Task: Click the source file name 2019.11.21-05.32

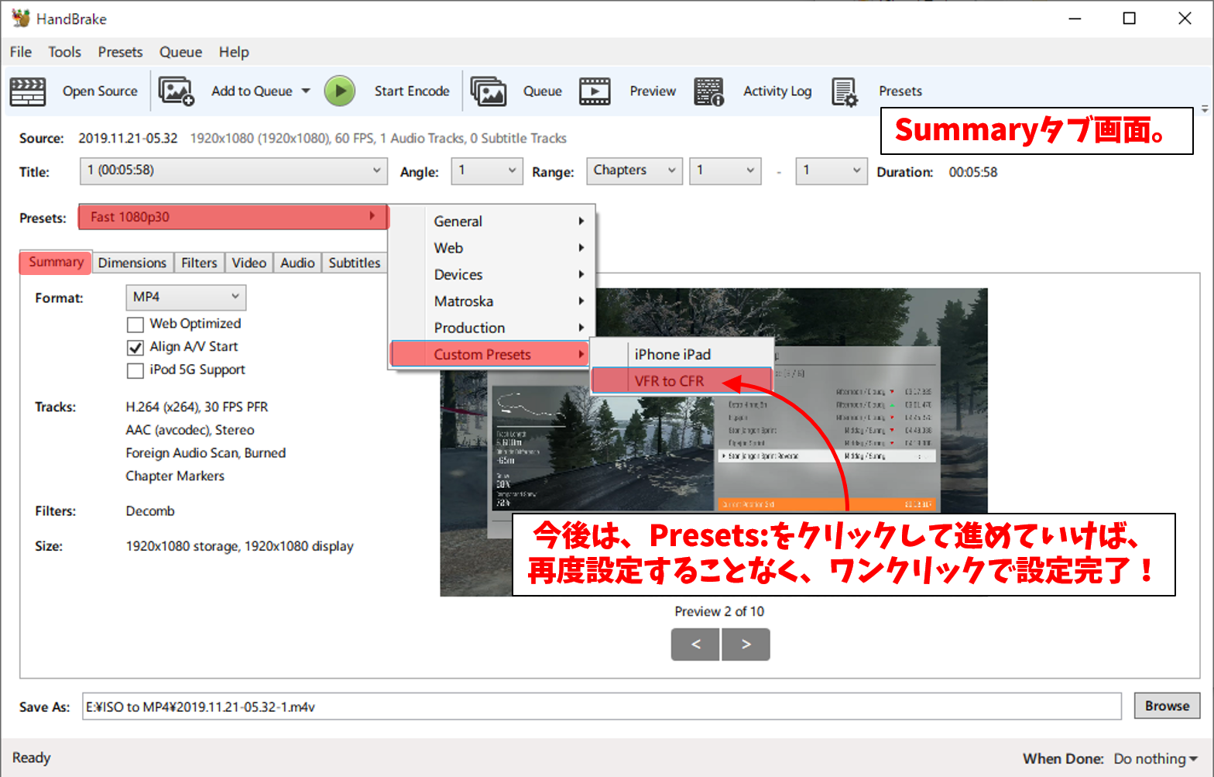Action: [x=128, y=139]
